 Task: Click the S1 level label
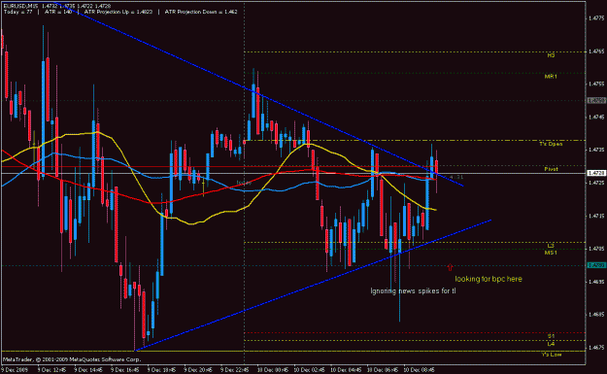[551, 336]
